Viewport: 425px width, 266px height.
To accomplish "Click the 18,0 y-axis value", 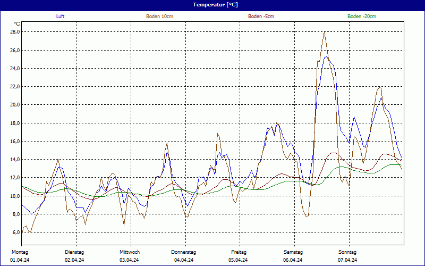I will (x=15, y=123).
